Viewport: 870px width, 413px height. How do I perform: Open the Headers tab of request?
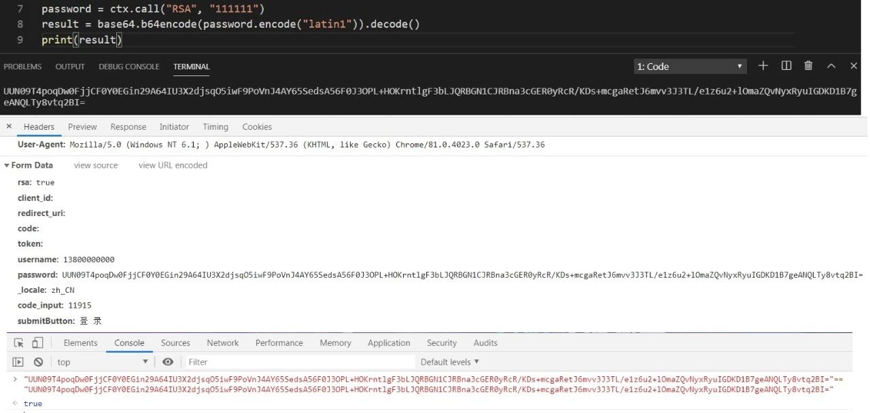pos(39,127)
